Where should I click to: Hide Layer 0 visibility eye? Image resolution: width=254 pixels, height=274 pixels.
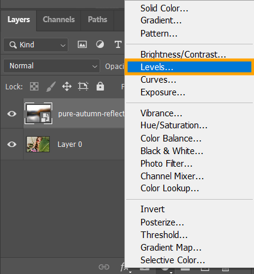tap(12, 144)
